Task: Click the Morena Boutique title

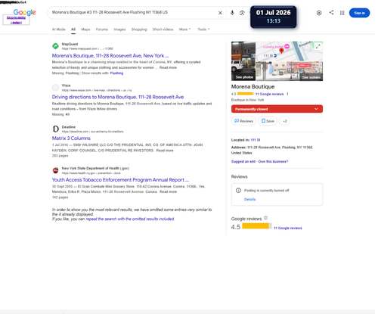Action: coord(253,86)
